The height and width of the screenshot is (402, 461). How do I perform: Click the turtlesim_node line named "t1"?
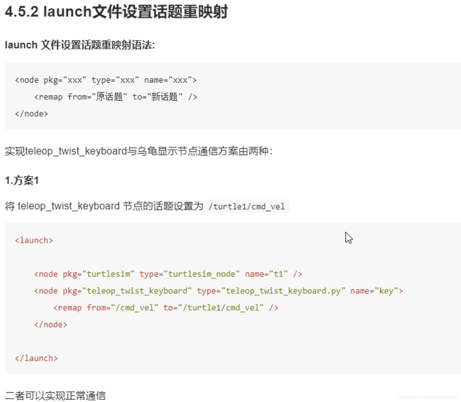click(x=168, y=274)
